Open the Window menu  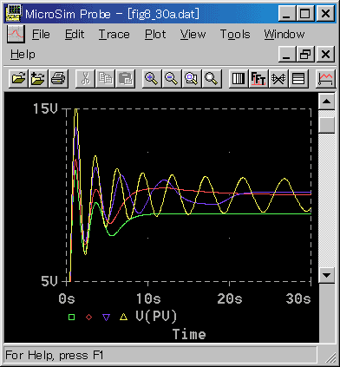point(284,35)
